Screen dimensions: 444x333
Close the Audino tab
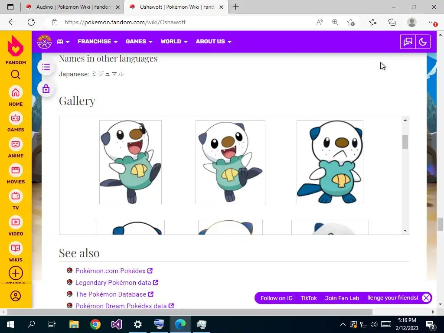(118, 7)
